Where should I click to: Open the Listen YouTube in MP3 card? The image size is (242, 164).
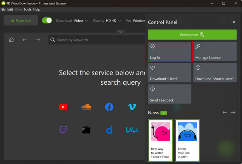pos(187,141)
